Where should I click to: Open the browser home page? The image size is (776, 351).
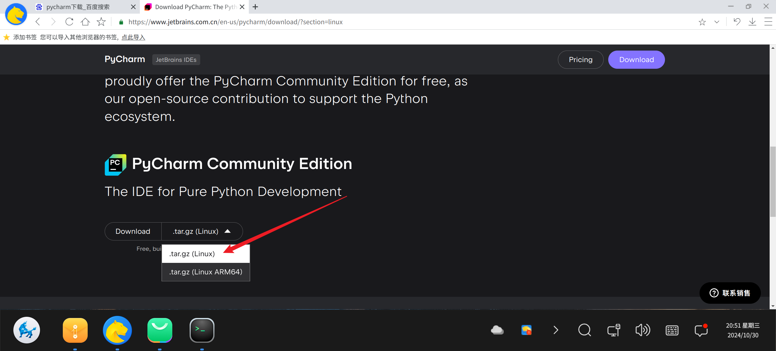click(85, 22)
